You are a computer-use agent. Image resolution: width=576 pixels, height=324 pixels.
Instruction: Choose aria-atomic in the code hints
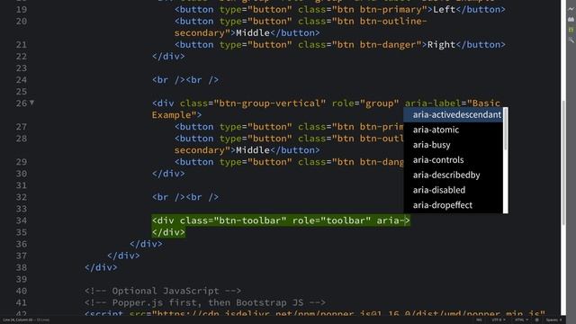pos(454,130)
